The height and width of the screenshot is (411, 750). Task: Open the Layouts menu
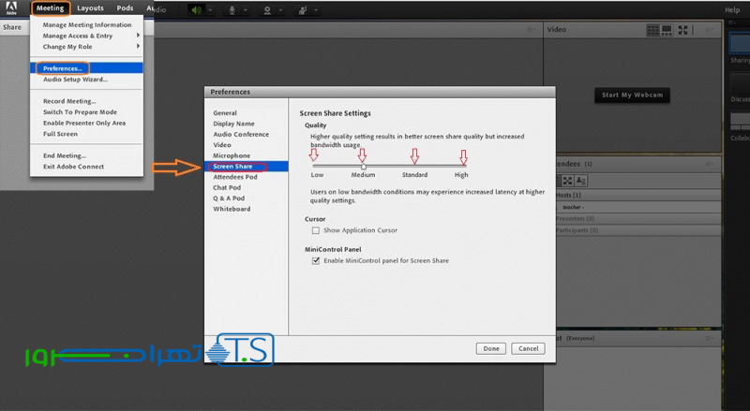point(91,8)
